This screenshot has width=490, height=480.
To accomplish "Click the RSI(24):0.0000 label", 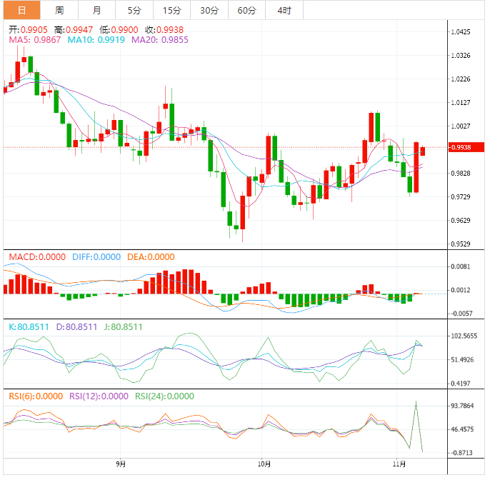I will coord(164,396).
